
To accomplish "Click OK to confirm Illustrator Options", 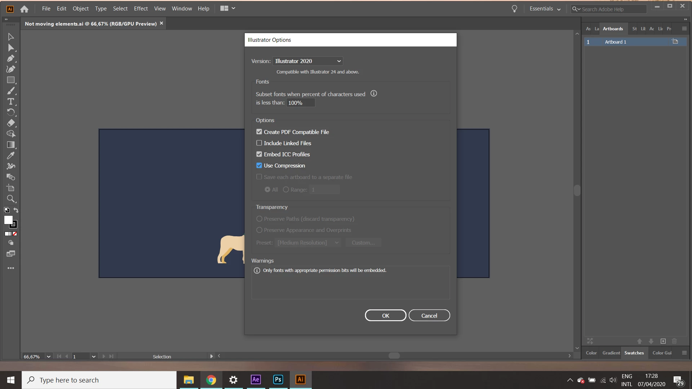I will (385, 316).
